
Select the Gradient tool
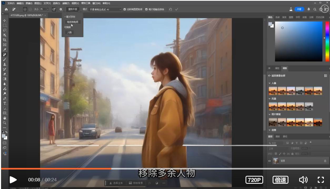pyautogui.click(x=4, y=79)
